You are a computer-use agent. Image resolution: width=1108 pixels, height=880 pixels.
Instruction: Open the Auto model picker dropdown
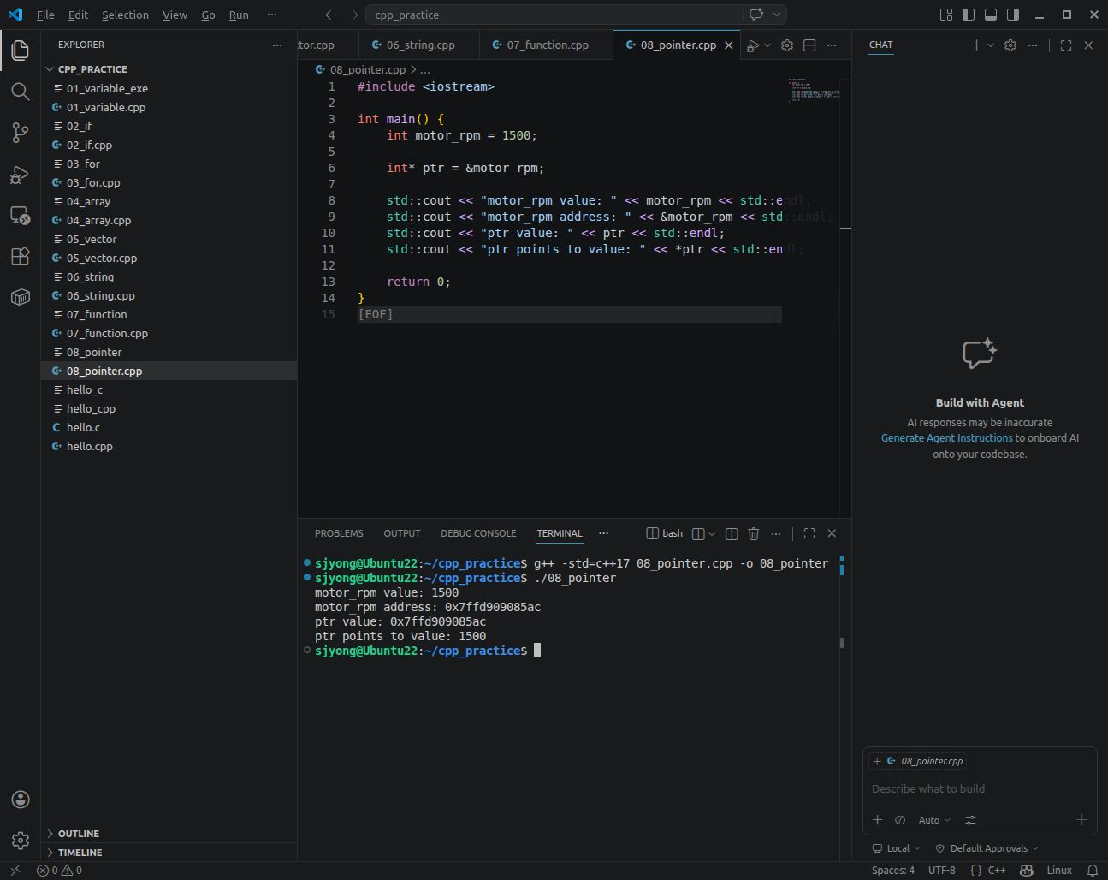934,820
